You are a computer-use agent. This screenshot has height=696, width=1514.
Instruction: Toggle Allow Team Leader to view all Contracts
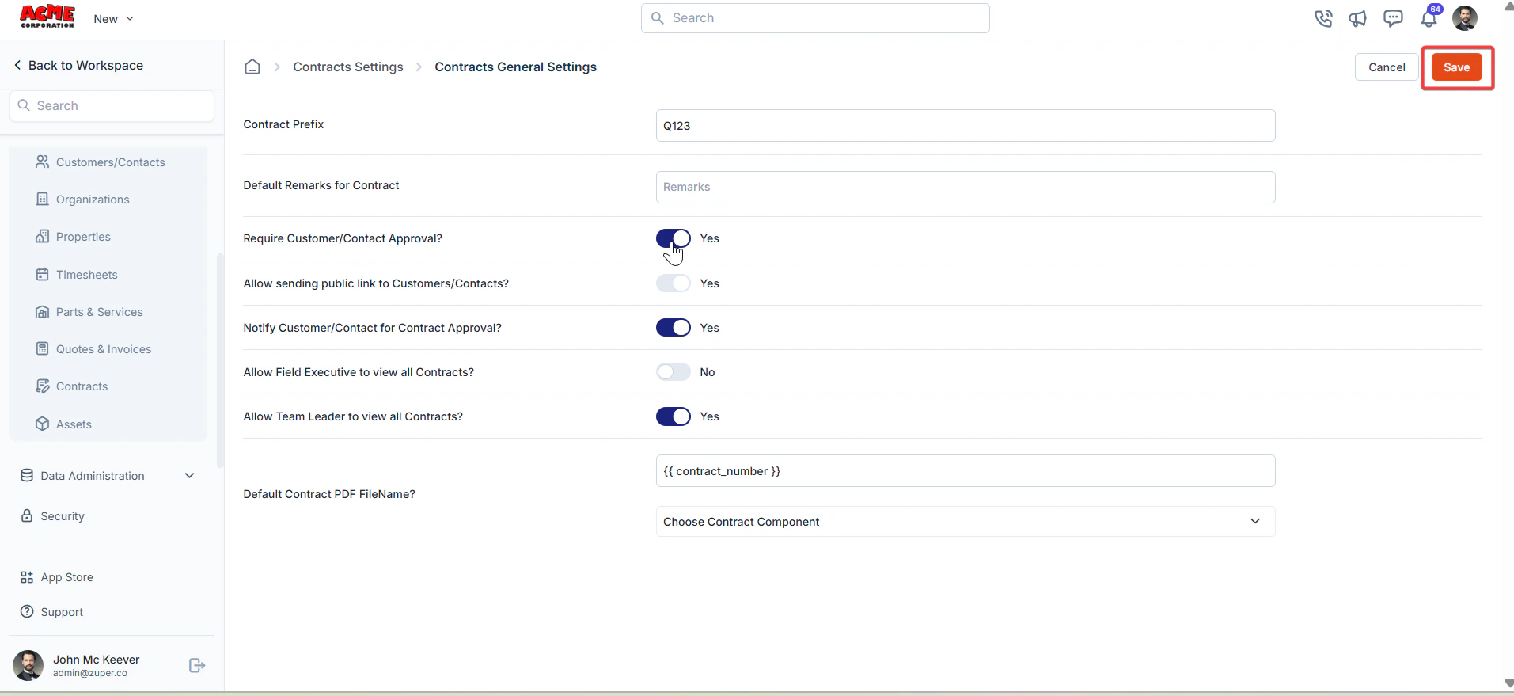[x=674, y=416]
